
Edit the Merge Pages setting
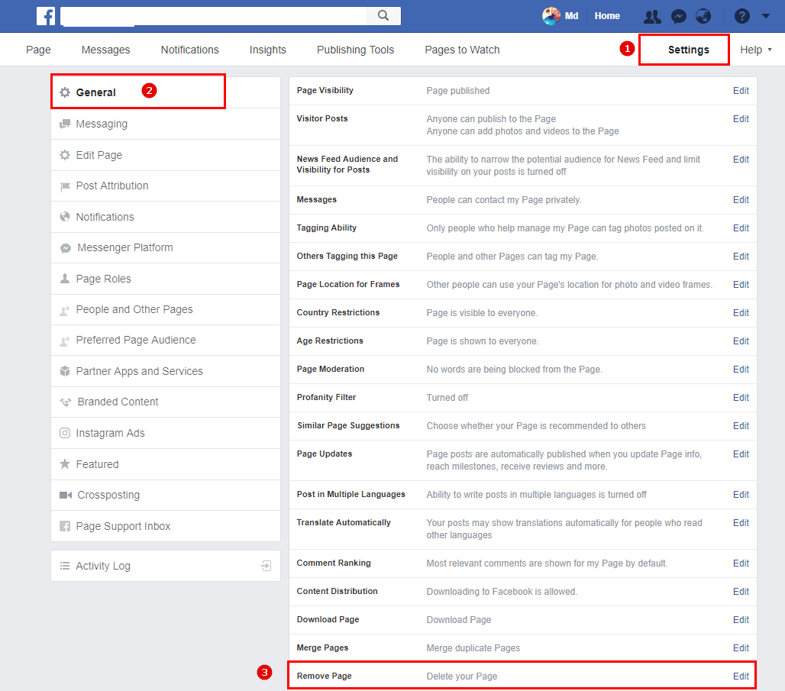pyautogui.click(x=741, y=648)
